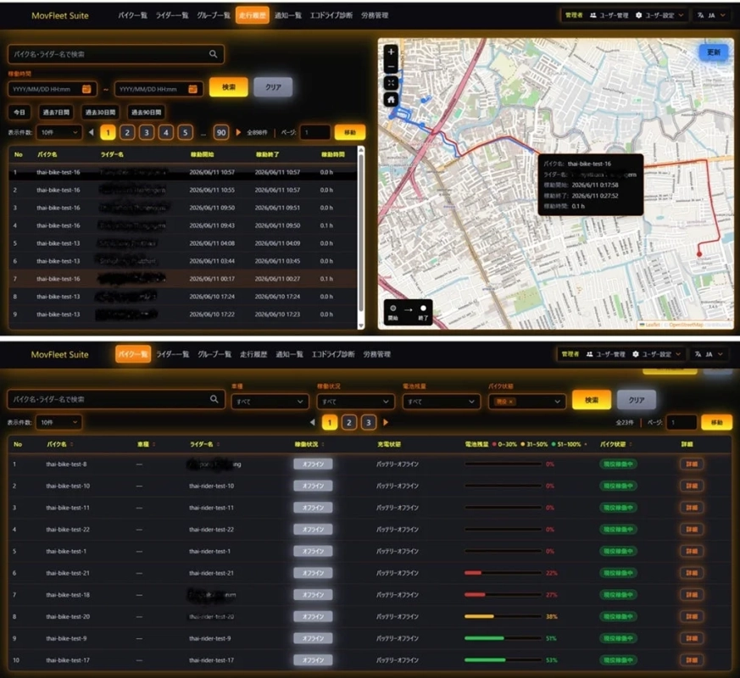The height and width of the screenshot is (678, 740).
Task: Select ride-history row 7 at 2026/06/11 00:17
Action: 182,279
